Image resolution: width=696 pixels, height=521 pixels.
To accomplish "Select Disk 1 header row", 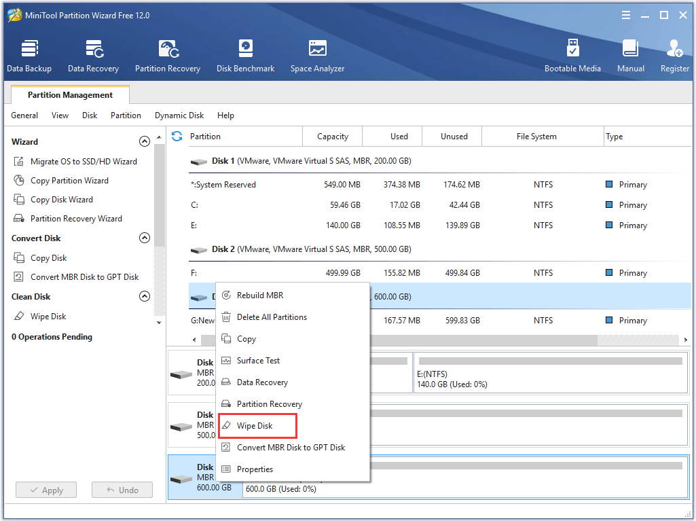I will pyautogui.click(x=440, y=161).
